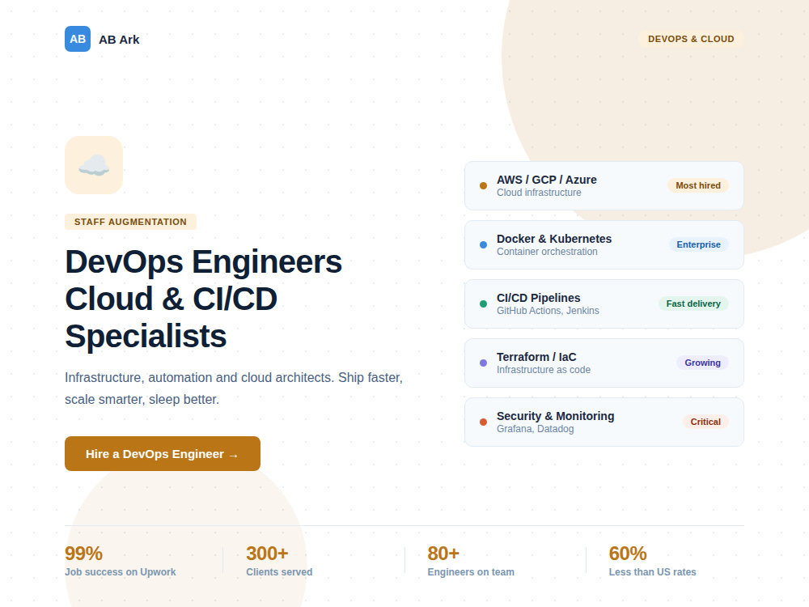Select the Security & Monitoring title
This screenshot has width=809, height=607.
click(x=556, y=416)
